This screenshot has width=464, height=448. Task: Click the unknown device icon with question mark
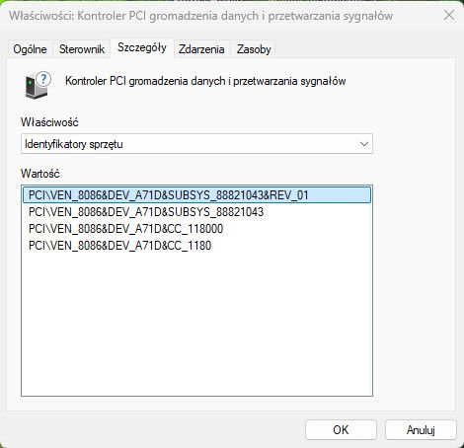pos(38,85)
